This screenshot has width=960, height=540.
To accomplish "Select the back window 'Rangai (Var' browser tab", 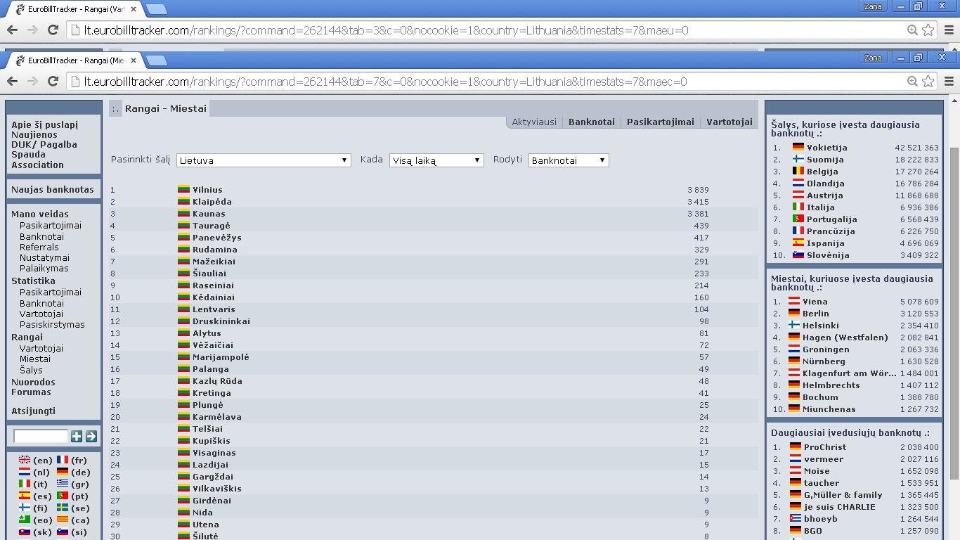I will tap(74, 9).
